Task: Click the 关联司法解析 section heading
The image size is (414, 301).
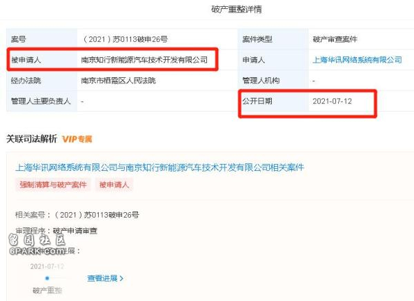Action: tap(32, 138)
